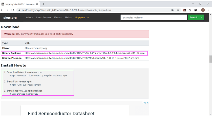Open the Chrome profile avatar

click(203, 10)
